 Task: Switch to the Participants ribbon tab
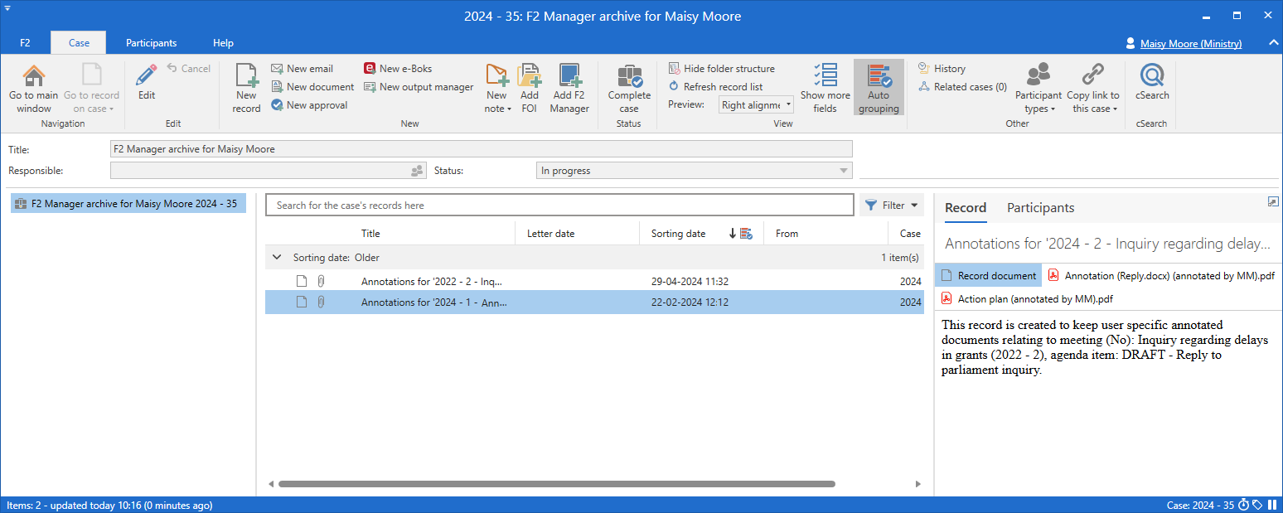tap(152, 42)
